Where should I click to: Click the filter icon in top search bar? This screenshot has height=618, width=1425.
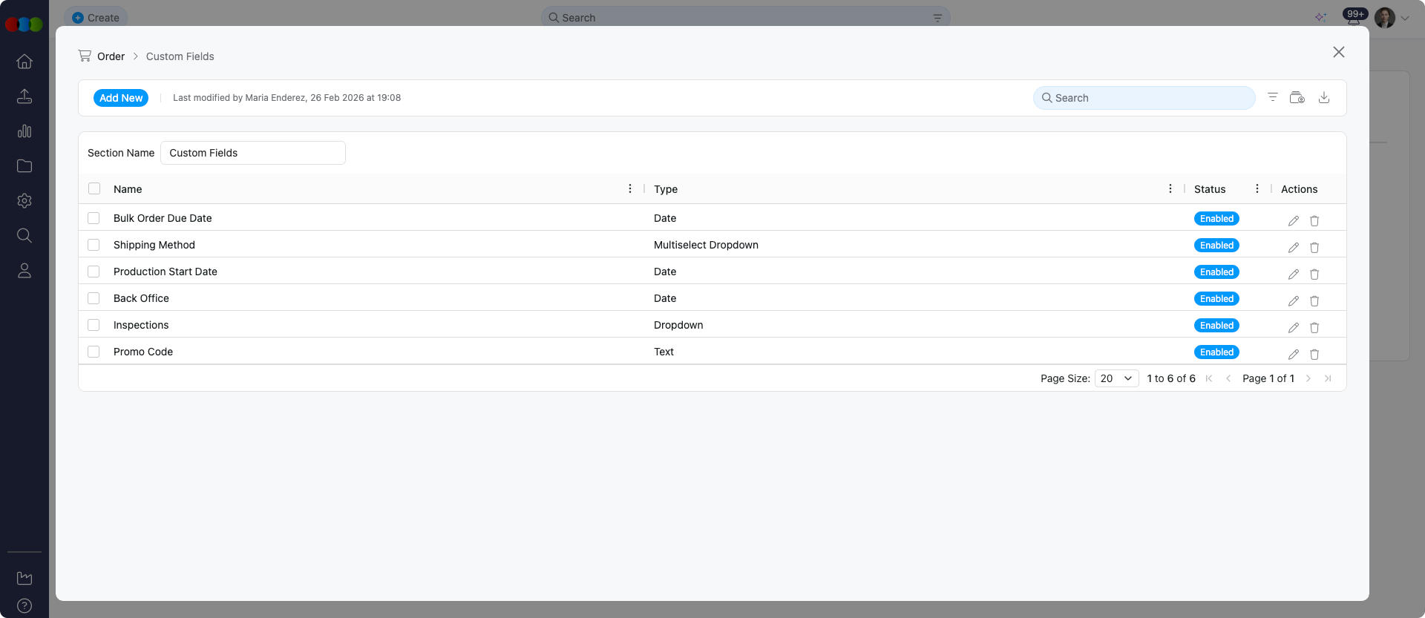(x=937, y=18)
